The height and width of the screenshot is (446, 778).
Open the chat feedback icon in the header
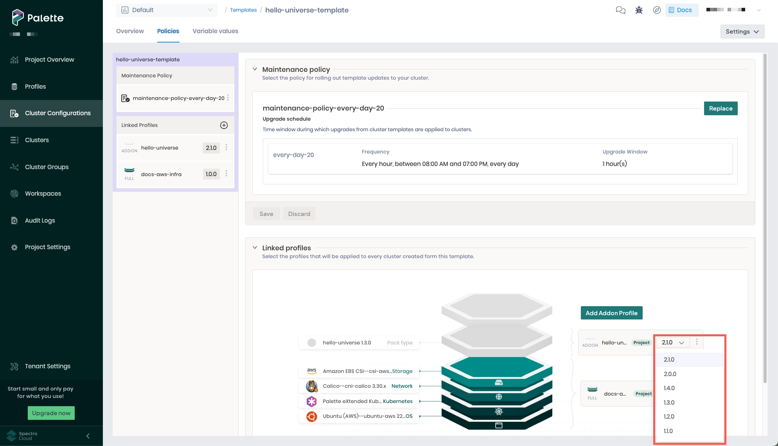click(x=621, y=10)
